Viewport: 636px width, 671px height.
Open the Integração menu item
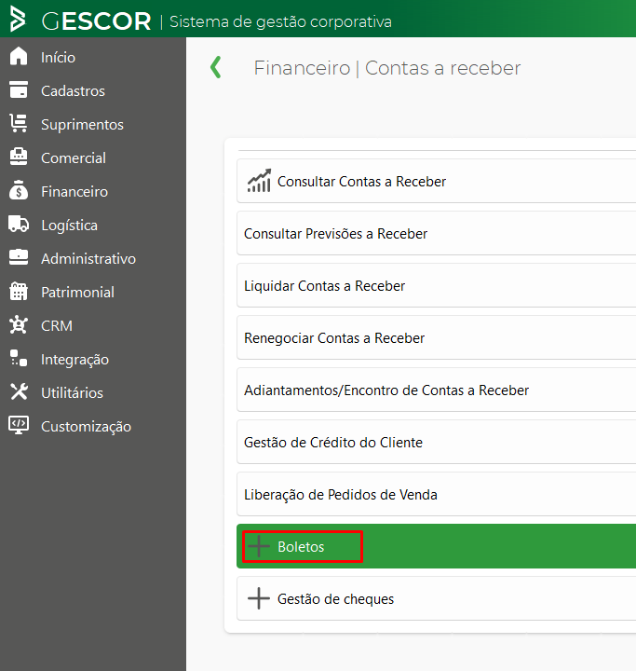click(x=74, y=359)
